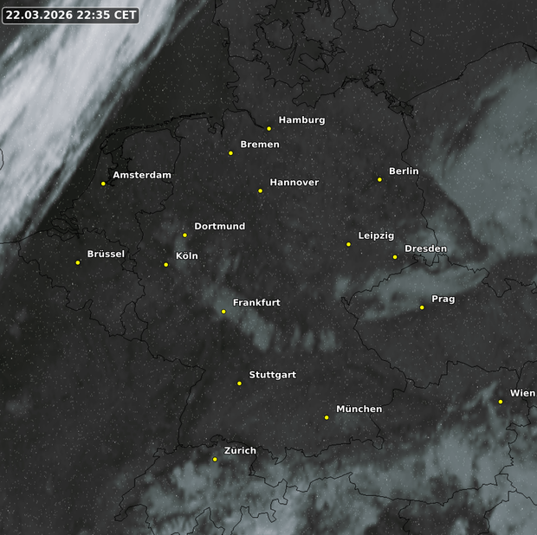This screenshot has height=535, width=537.
Task: Click the yellow dot for Brüssel
Action: pos(78,262)
